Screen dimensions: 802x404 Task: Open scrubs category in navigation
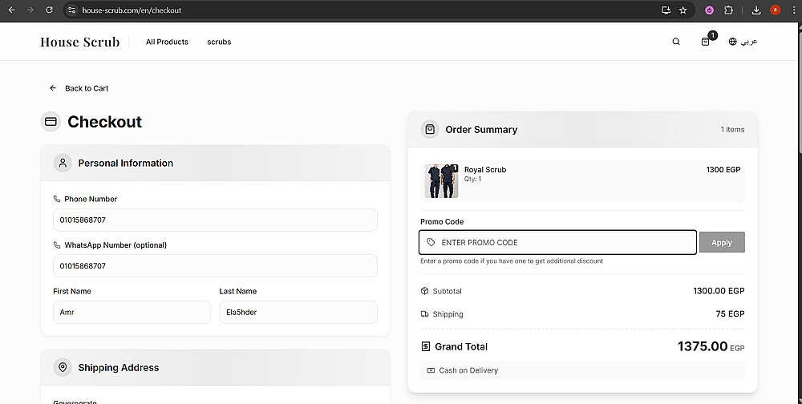tap(219, 42)
